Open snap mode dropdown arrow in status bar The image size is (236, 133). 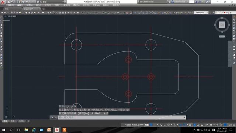pos(157,125)
